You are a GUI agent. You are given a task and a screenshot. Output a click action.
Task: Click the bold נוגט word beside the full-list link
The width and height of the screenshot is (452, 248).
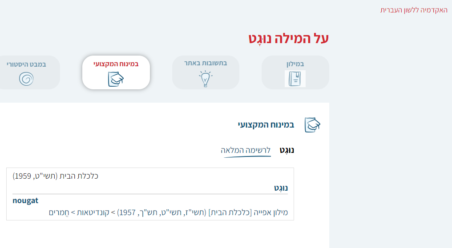[287, 150]
